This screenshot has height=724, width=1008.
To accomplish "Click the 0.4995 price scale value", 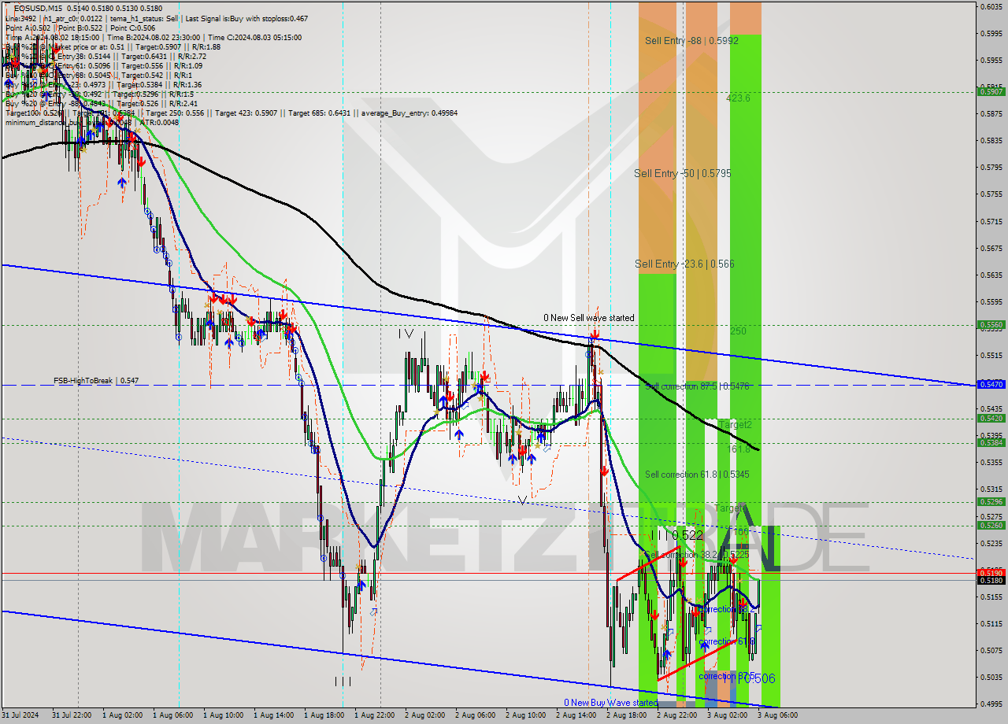I will point(991,704).
